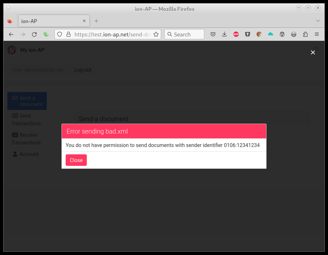Click the Error sending bad.xml header
This screenshot has height=255, width=328.
164,131
